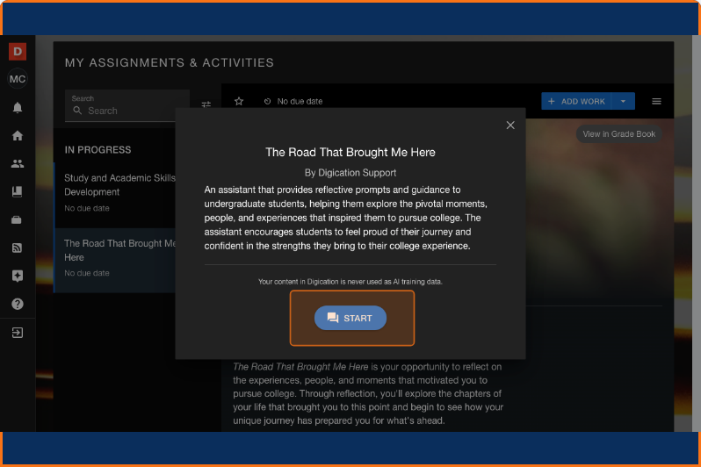Select The Road That Brought Me Here assignment
Image resolution: width=701 pixels, height=467 pixels.
tap(115, 260)
